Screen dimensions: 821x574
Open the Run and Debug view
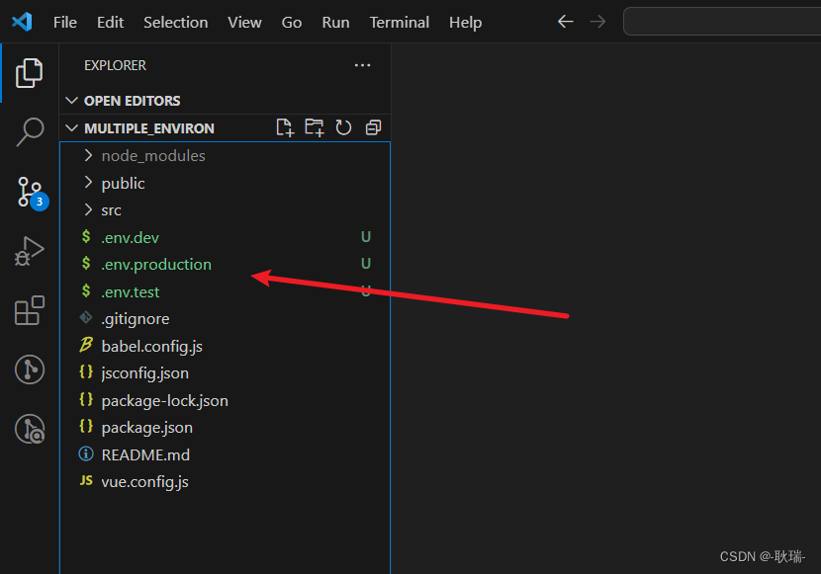(x=30, y=251)
